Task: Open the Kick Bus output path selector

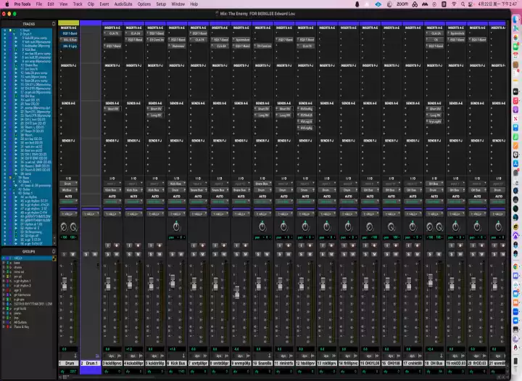Action: [175, 189]
